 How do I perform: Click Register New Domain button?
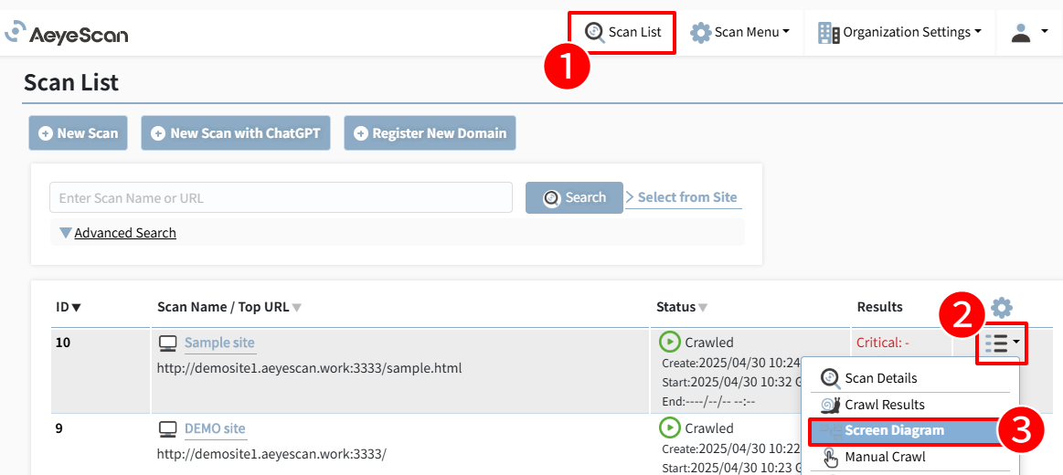pyautogui.click(x=430, y=133)
